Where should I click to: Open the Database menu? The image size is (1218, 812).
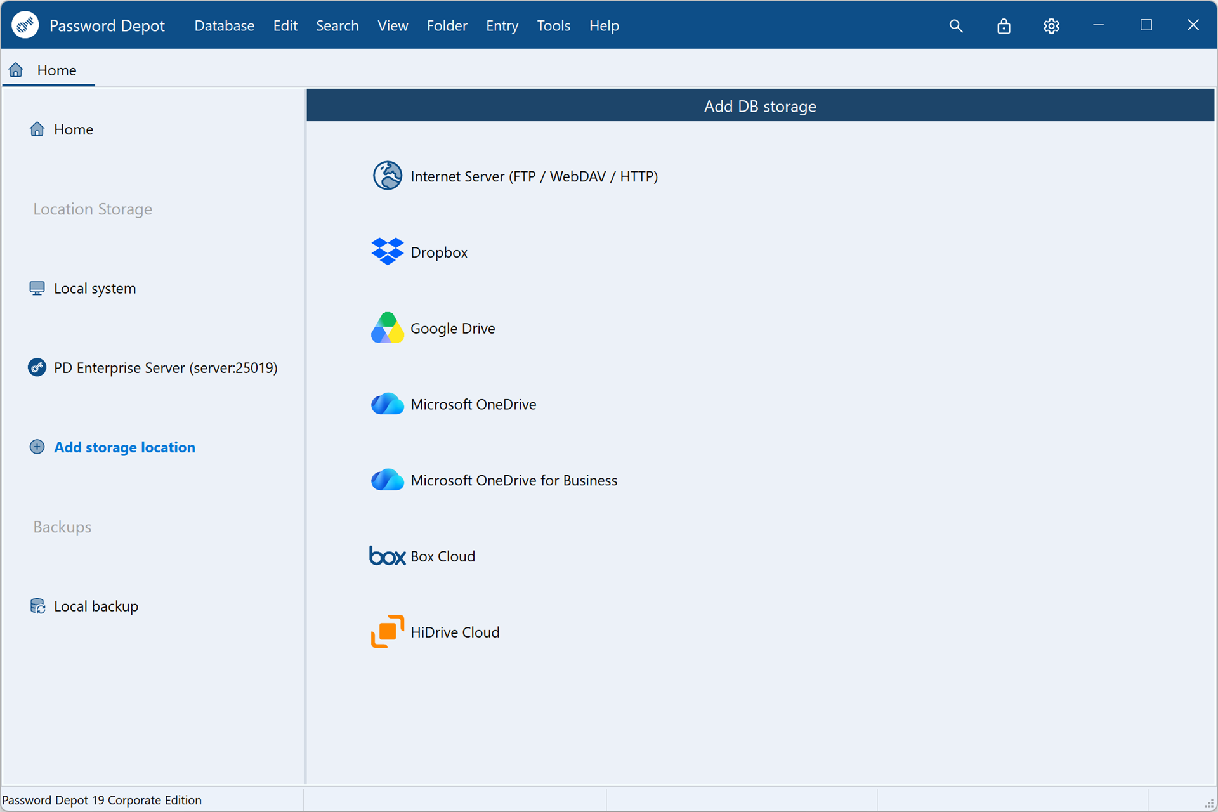coord(224,26)
